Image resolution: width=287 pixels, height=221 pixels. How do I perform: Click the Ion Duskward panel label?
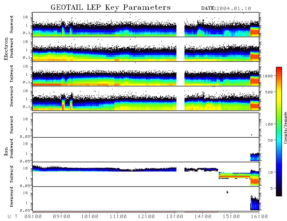pyautogui.click(x=11, y=148)
